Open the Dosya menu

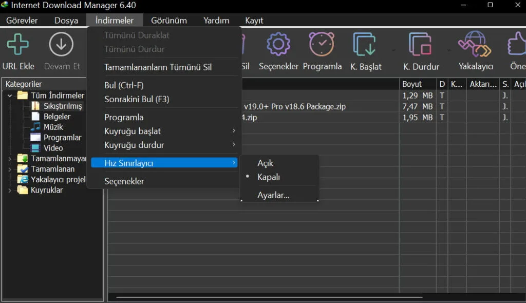(x=66, y=21)
